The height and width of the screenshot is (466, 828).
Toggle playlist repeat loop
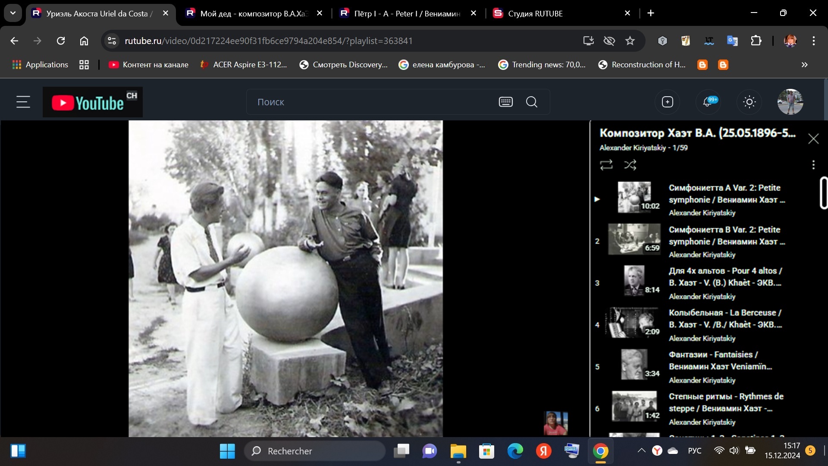click(x=606, y=165)
